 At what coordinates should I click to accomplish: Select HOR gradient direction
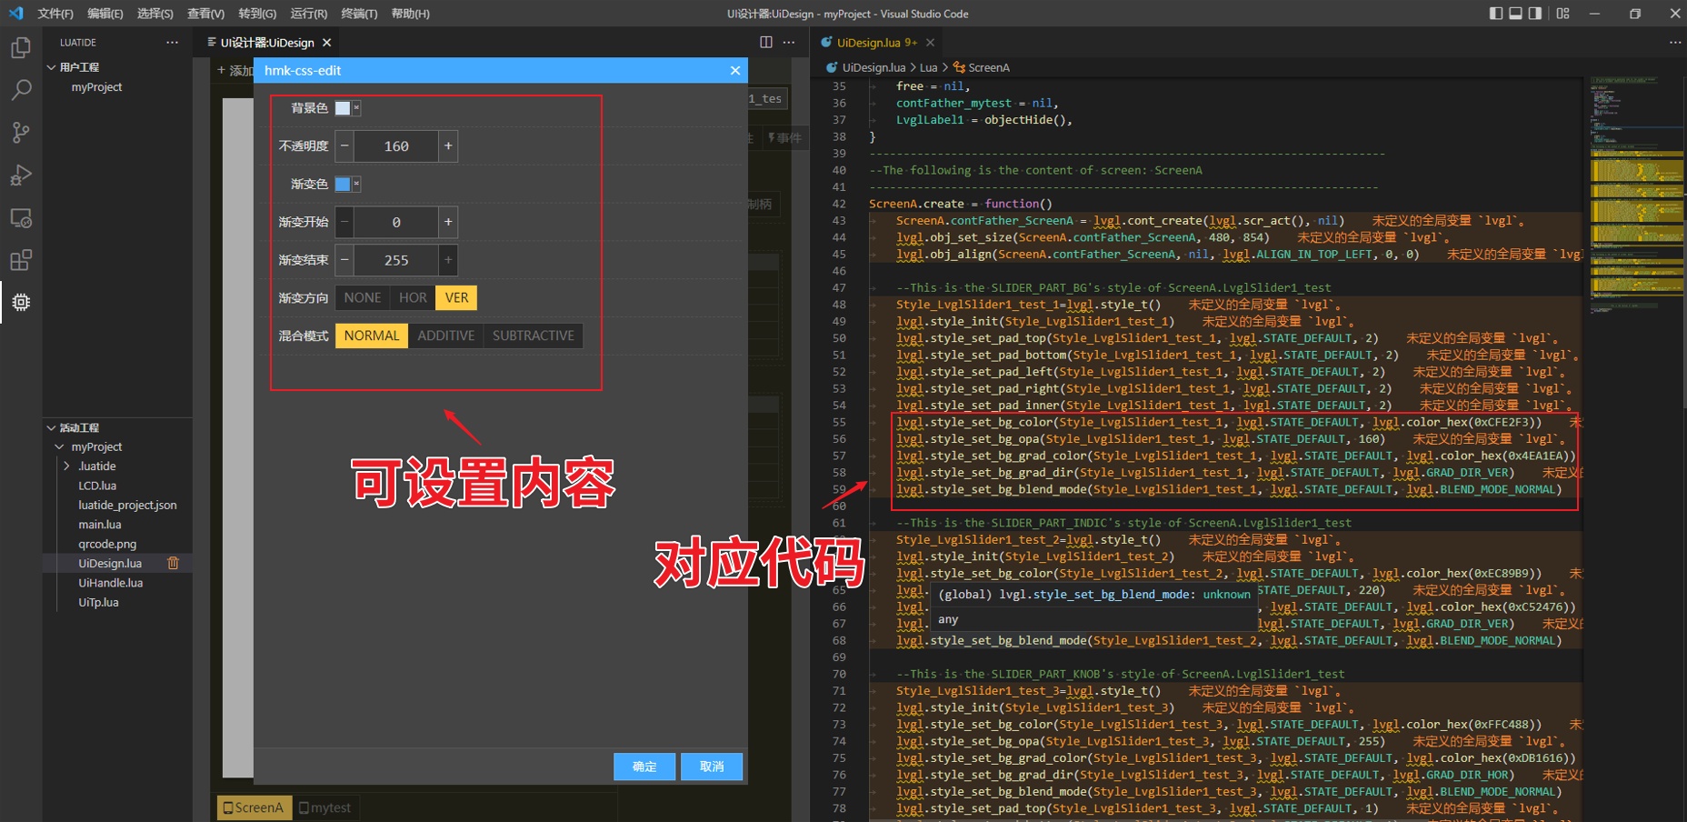pos(413,297)
